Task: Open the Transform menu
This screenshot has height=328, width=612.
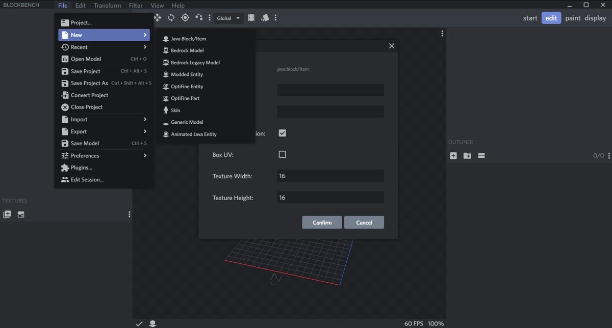Action: [x=107, y=6]
